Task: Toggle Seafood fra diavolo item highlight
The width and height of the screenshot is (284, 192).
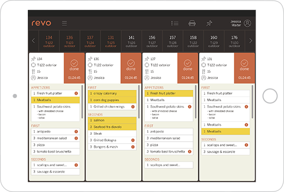Action: [x=112, y=127]
